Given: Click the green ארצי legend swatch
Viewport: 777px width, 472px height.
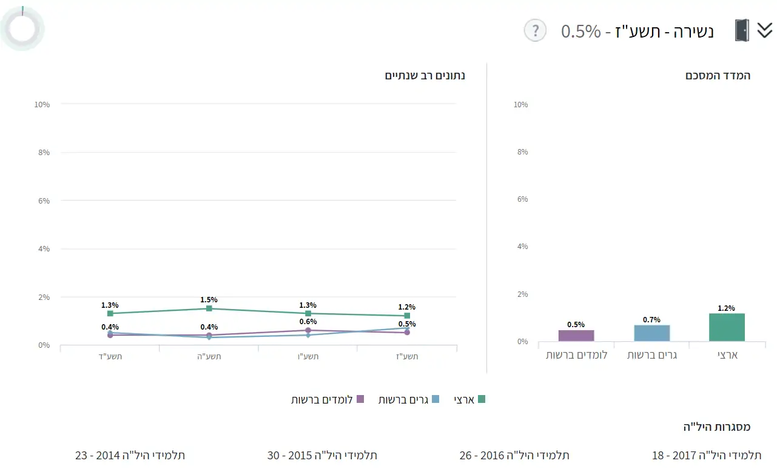Looking at the screenshot, I should coord(482,399).
